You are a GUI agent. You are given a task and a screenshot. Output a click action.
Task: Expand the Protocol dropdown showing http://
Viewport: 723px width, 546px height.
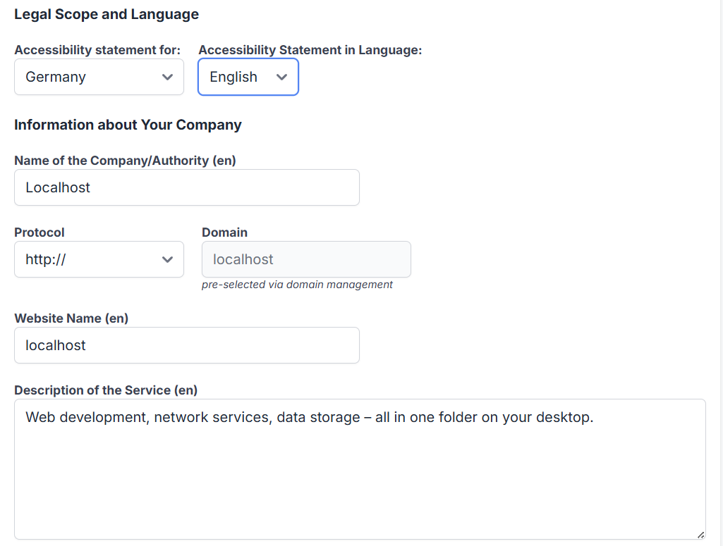point(99,259)
